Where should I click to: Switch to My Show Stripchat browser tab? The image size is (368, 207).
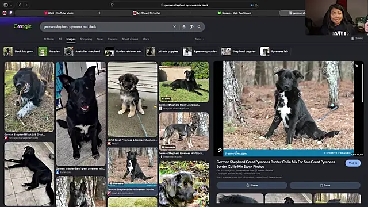[147, 13]
